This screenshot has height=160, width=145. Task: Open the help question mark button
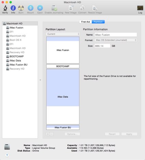[x=7, y=155]
